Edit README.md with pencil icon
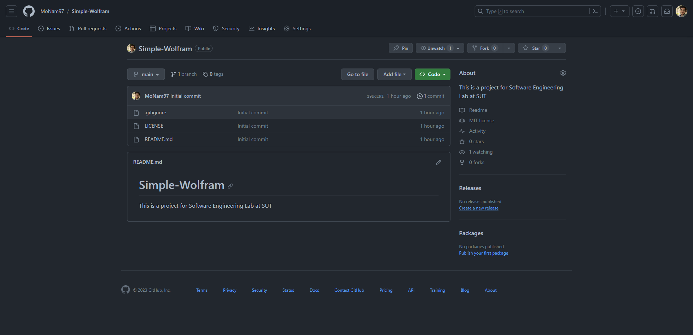 (x=439, y=162)
